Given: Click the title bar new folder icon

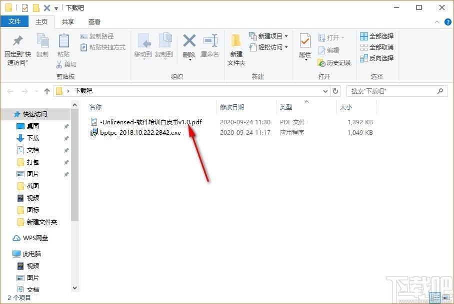Looking at the screenshot, I should pos(36,8).
